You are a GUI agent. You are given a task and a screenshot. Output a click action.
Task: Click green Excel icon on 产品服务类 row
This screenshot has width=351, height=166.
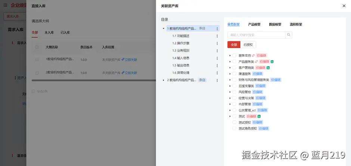coord(272,62)
